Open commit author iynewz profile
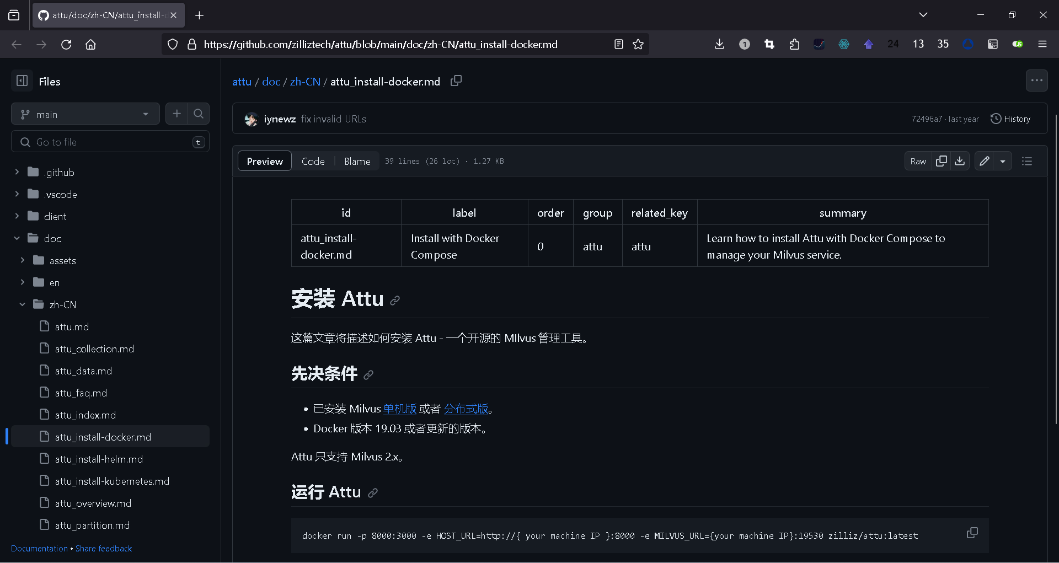 [280, 119]
